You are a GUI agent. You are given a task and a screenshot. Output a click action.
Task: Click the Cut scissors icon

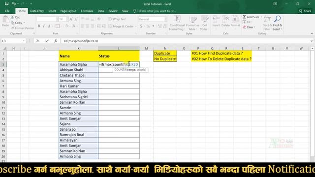(12, 17)
